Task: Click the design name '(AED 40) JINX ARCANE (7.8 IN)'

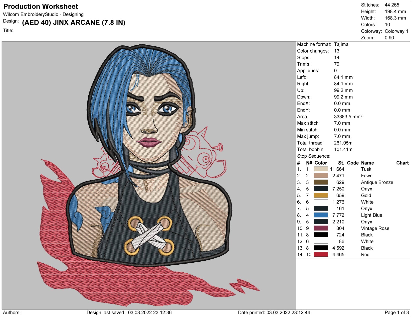Action: [x=74, y=22]
